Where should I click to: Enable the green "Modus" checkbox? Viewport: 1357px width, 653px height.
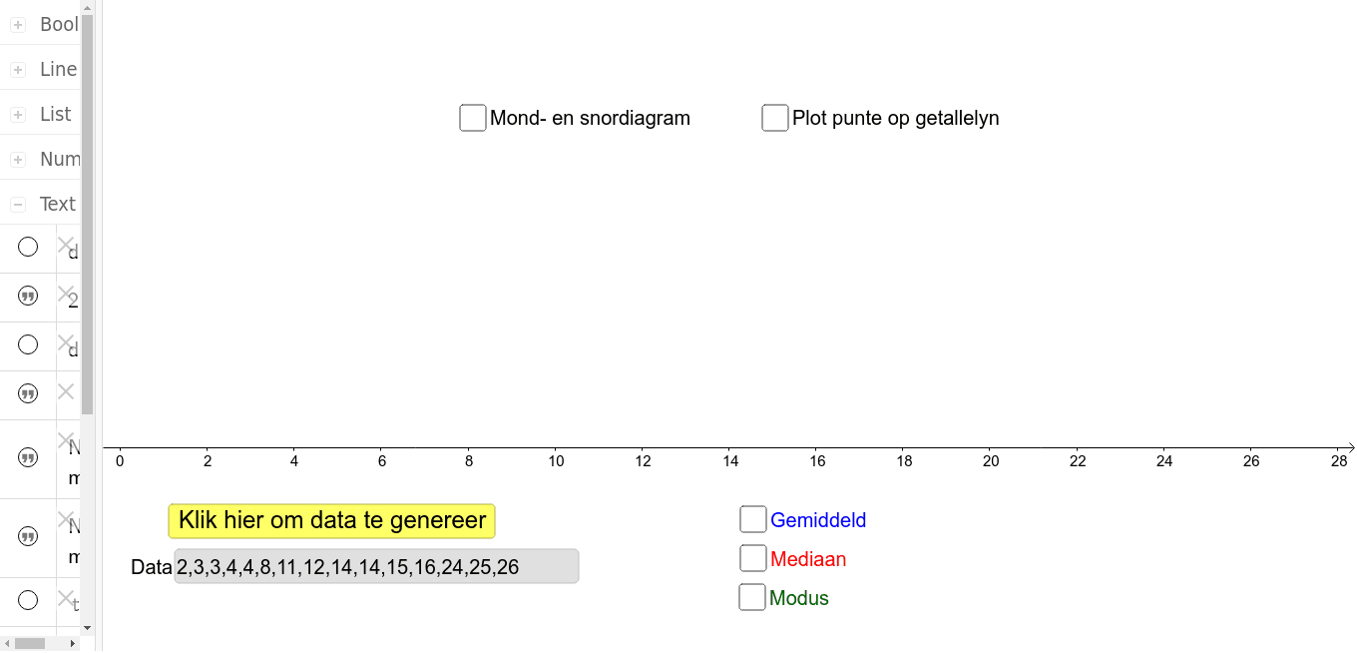(x=751, y=596)
